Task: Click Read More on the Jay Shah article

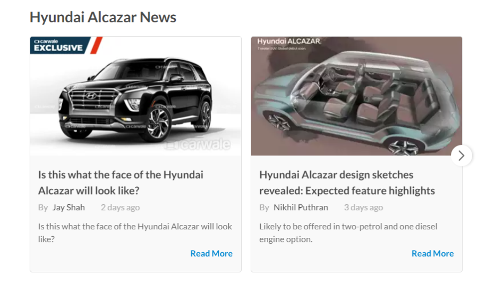Action: point(211,254)
